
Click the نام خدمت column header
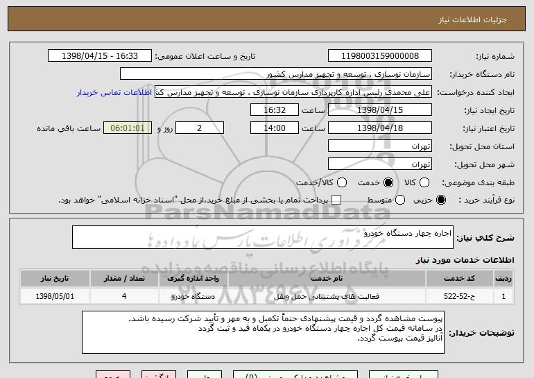327,279
